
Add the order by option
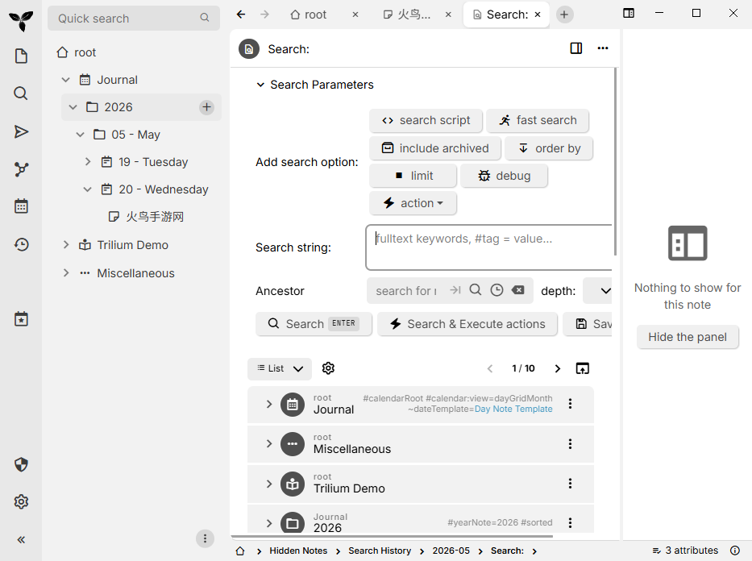pos(549,148)
